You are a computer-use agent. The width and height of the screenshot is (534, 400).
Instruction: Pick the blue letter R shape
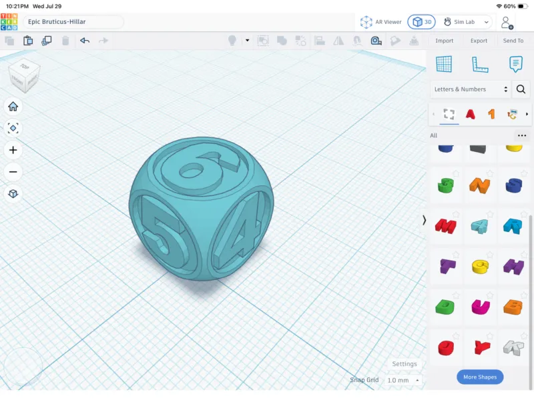[x=513, y=226]
